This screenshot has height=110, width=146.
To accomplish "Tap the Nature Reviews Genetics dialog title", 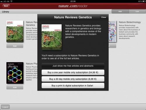I will [73, 17].
